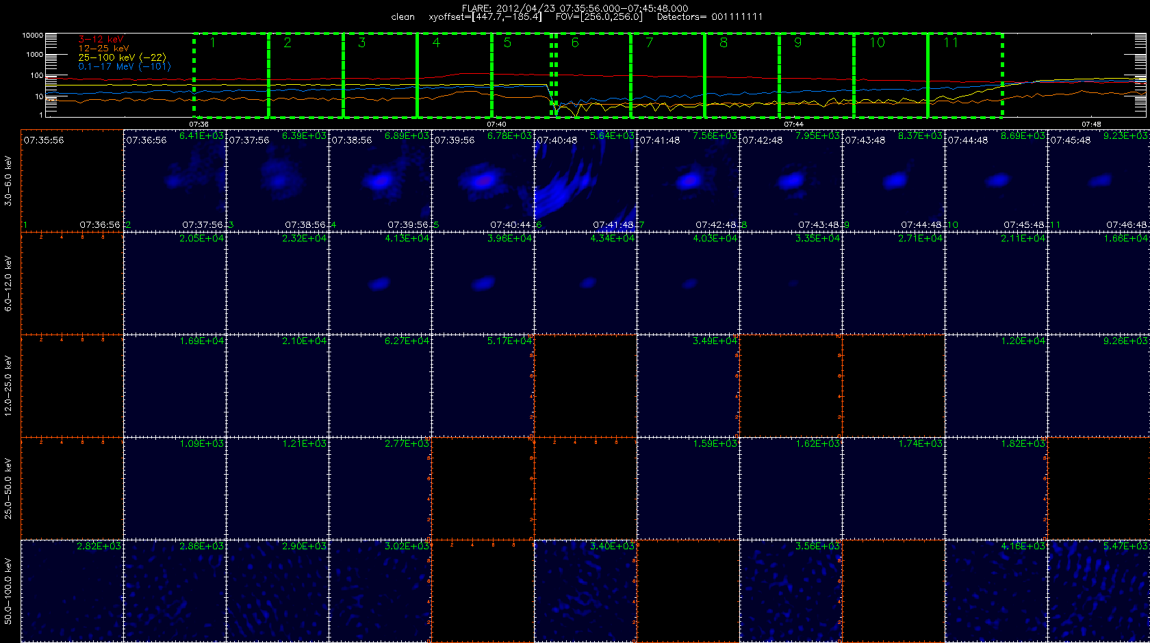
Task: Choose interval 7 label in the lightcurve
Action: point(650,43)
